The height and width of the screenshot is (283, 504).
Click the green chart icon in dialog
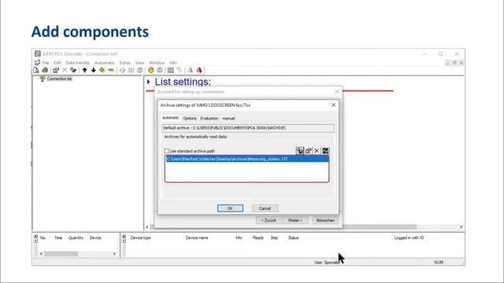click(x=325, y=150)
